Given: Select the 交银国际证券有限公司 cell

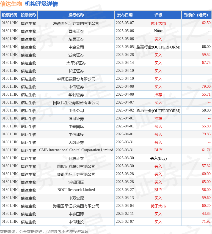Looking at the screenshot, I should coord(76,174).
